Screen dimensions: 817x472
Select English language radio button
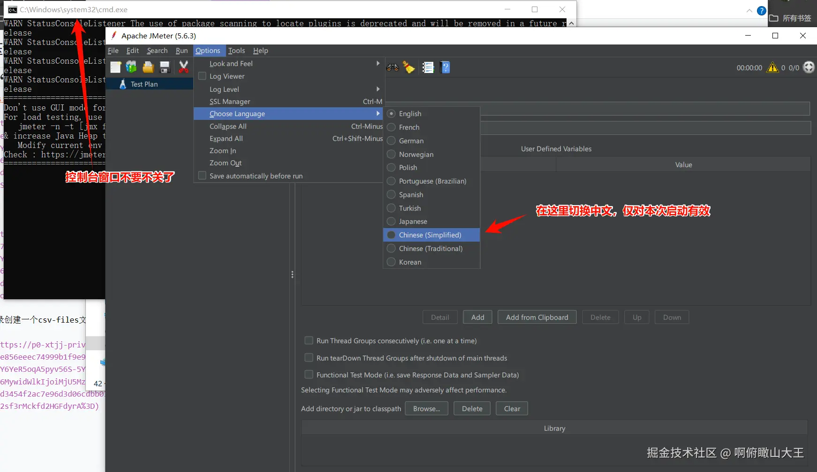391,114
